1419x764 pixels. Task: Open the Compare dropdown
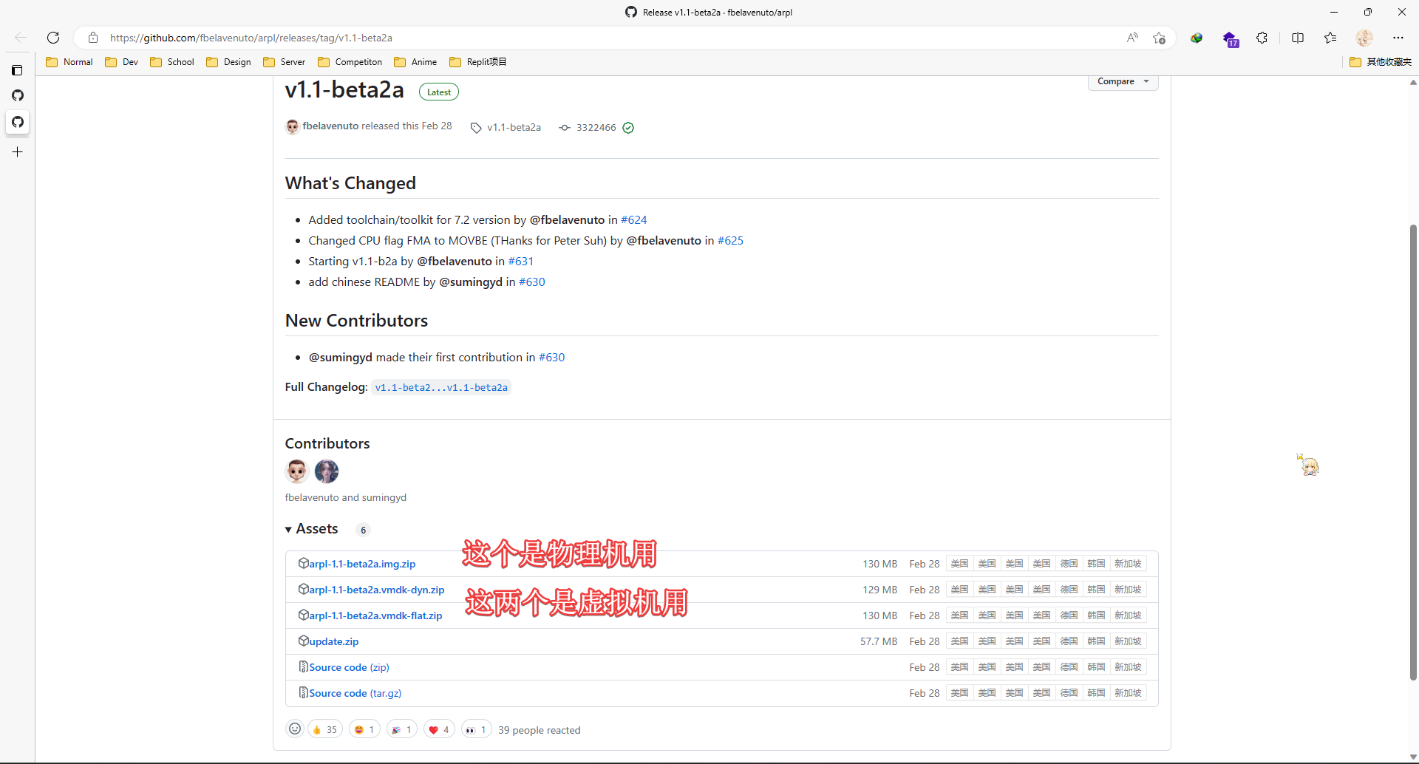1122,81
